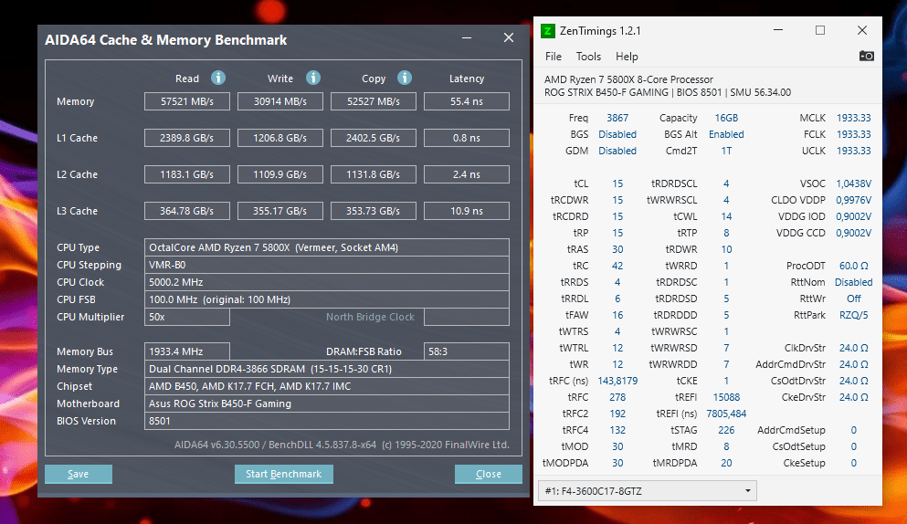Image resolution: width=907 pixels, height=524 pixels.
Task: Click the tRFC2 value 192
Action: [617, 414]
